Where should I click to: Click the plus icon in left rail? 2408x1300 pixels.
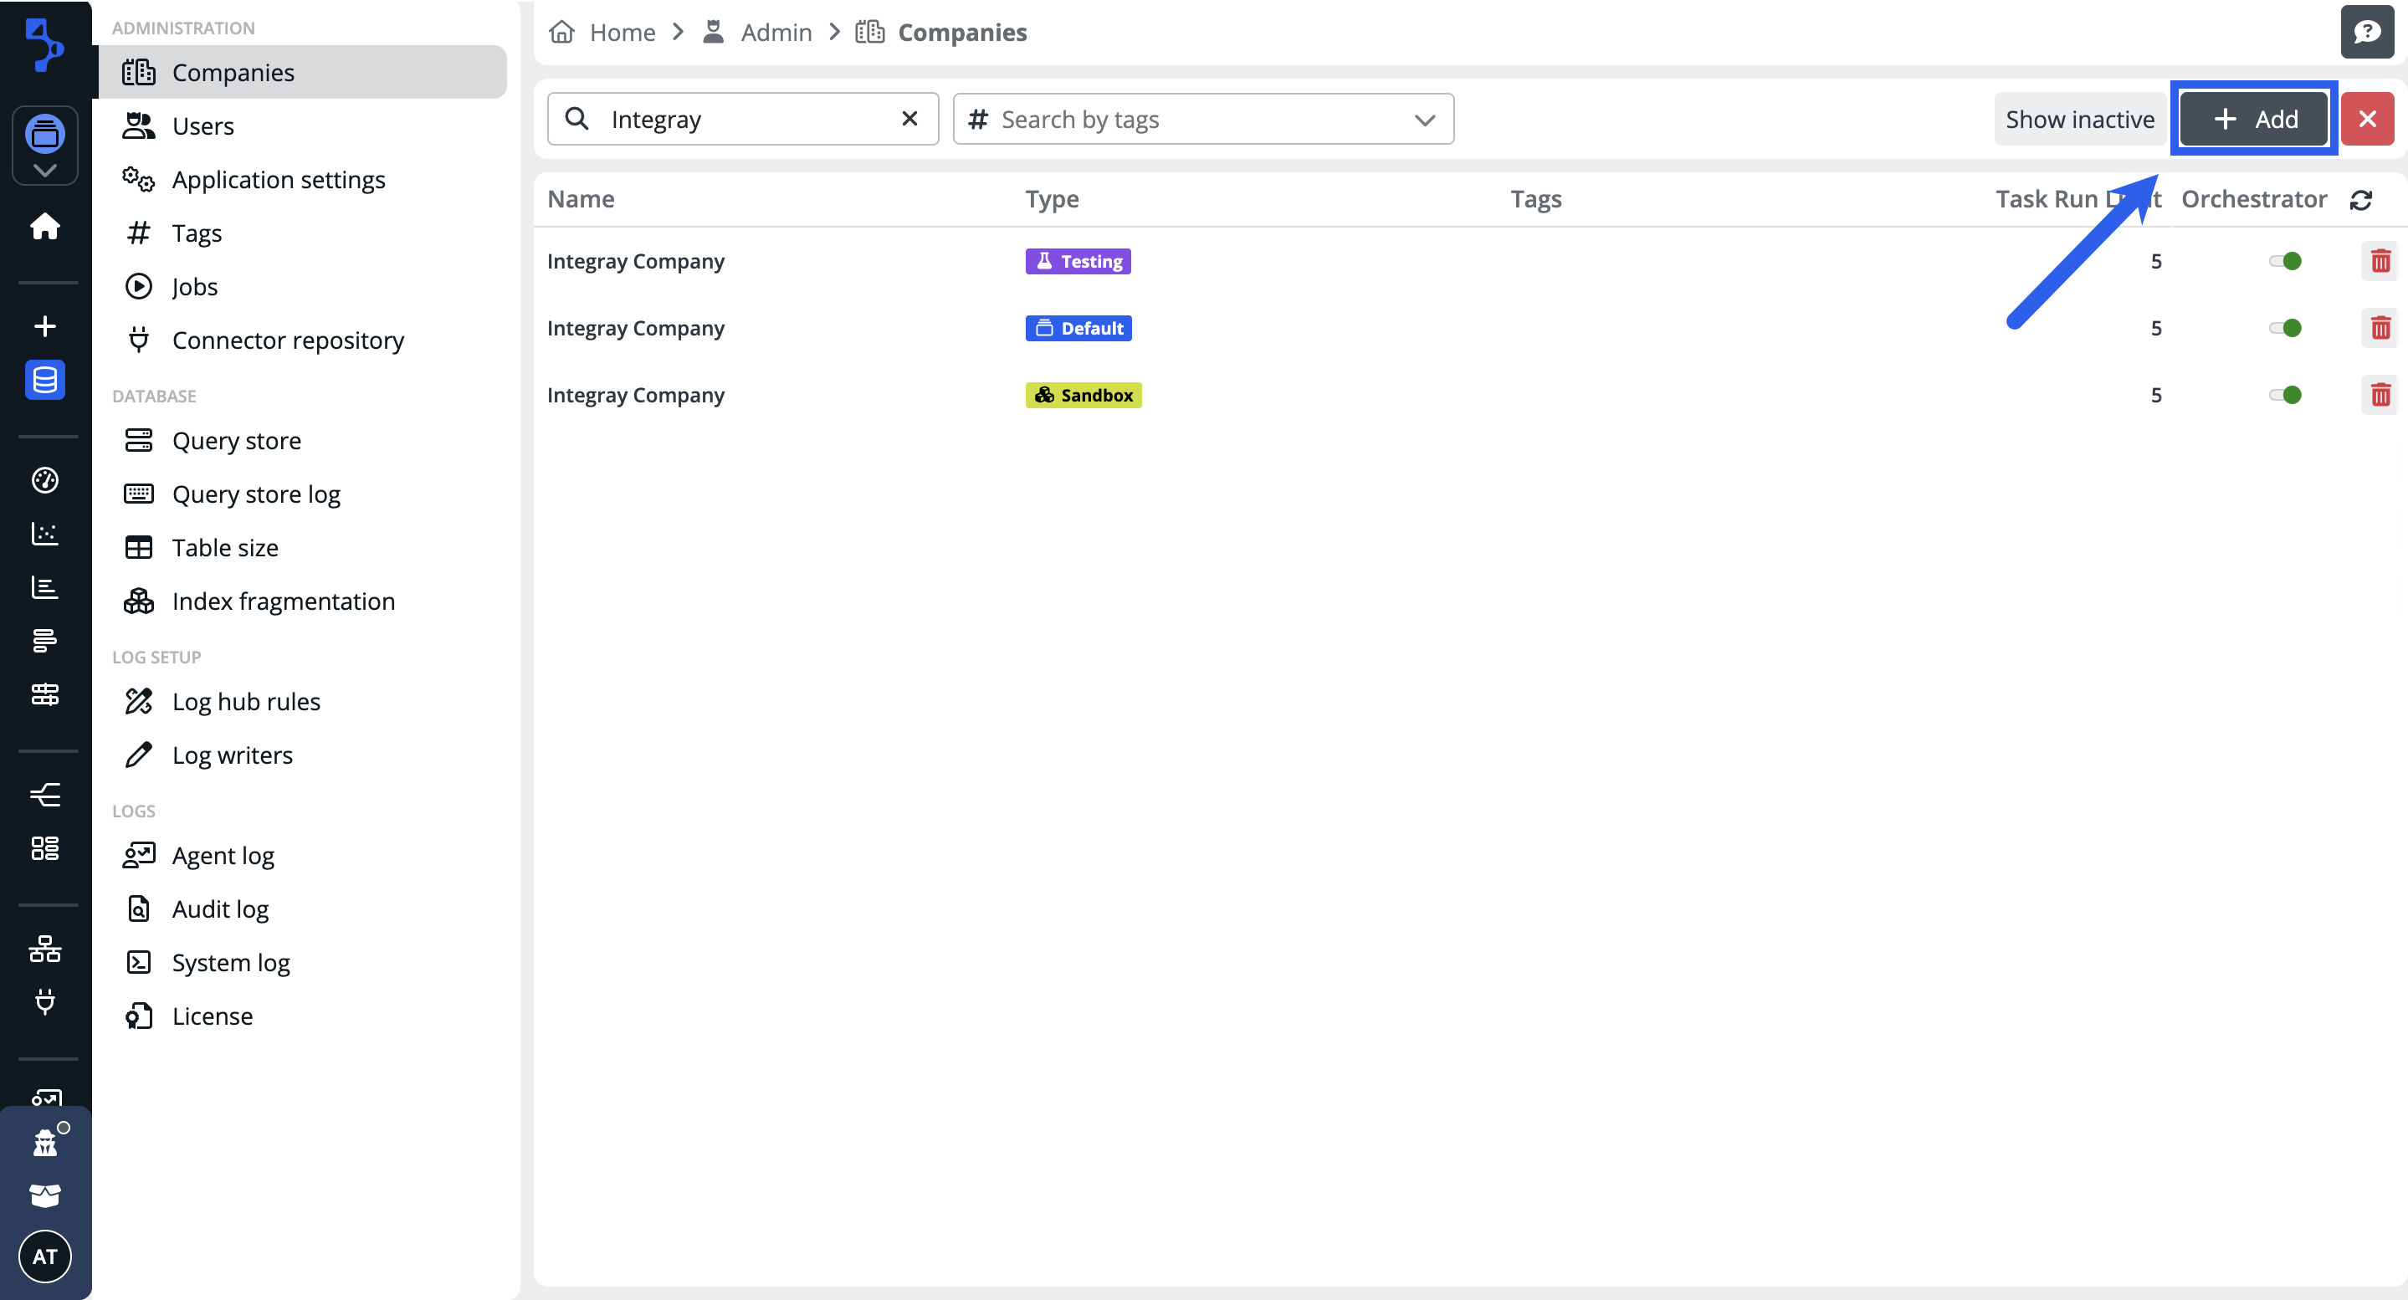(45, 326)
